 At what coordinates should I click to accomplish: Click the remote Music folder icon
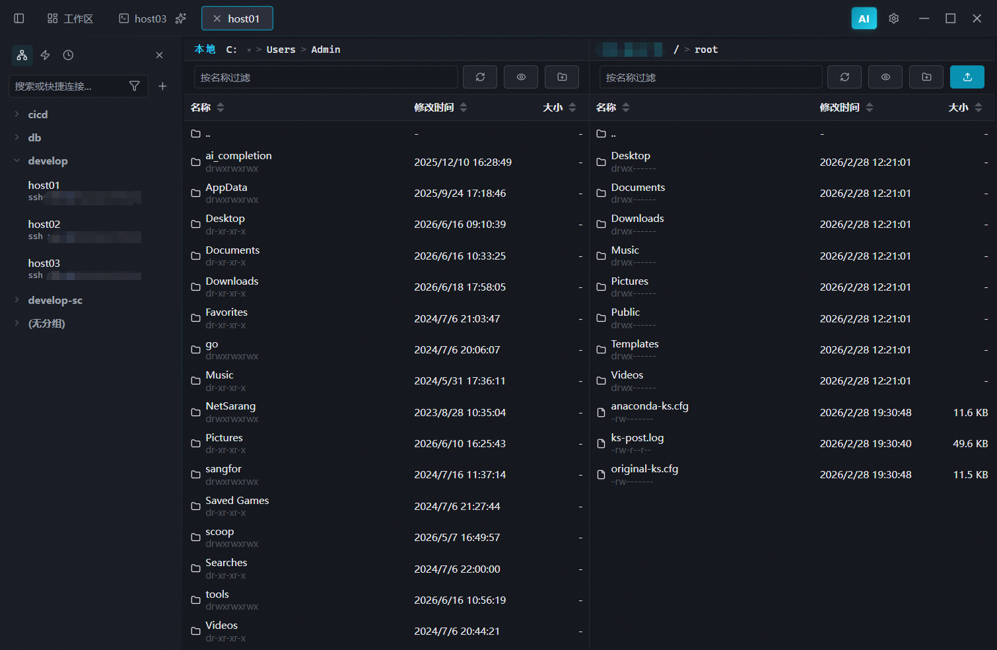pyautogui.click(x=601, y=256)
